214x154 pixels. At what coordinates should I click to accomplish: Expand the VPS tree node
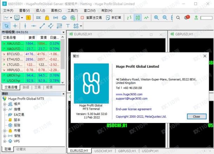pyautogui.click(x=5, y=141)
